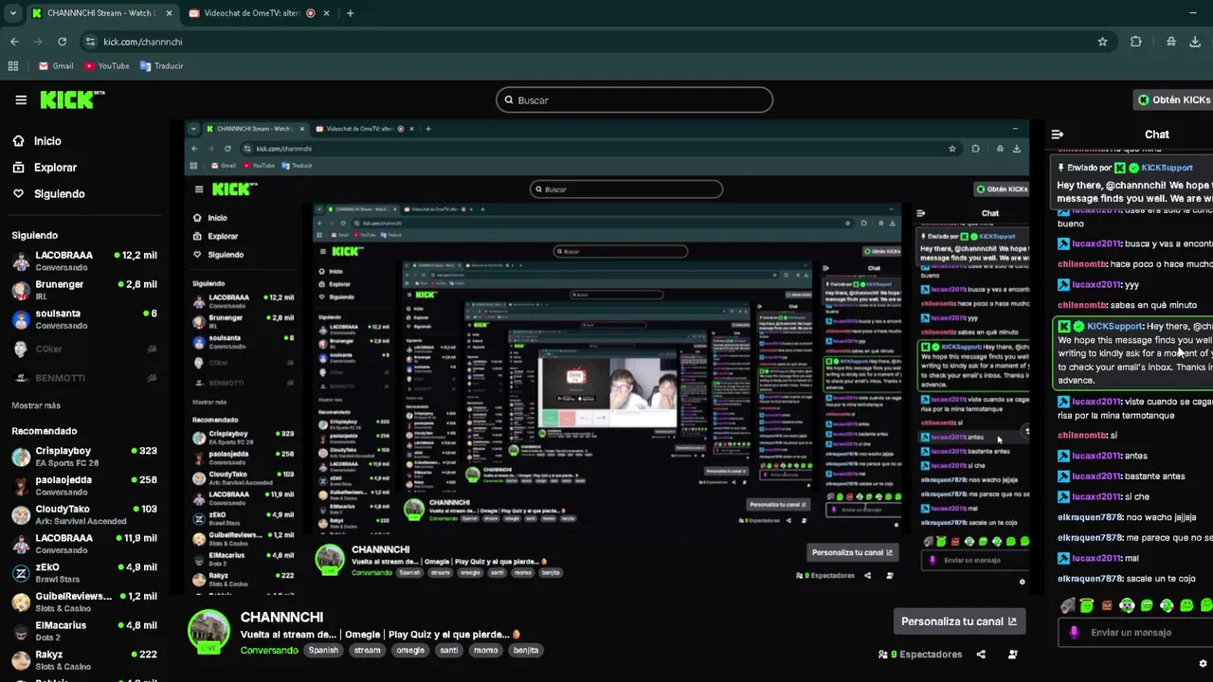
Task: Open recommended channel ElMacarius
Action: click(84, 631)
